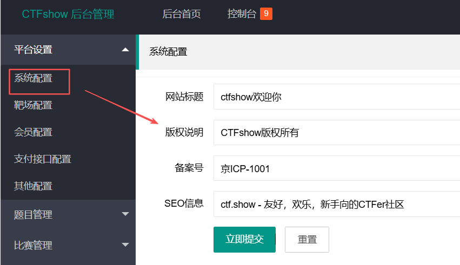
Task: Focus the 网站标题 input field
Action: tap(337, 97)
